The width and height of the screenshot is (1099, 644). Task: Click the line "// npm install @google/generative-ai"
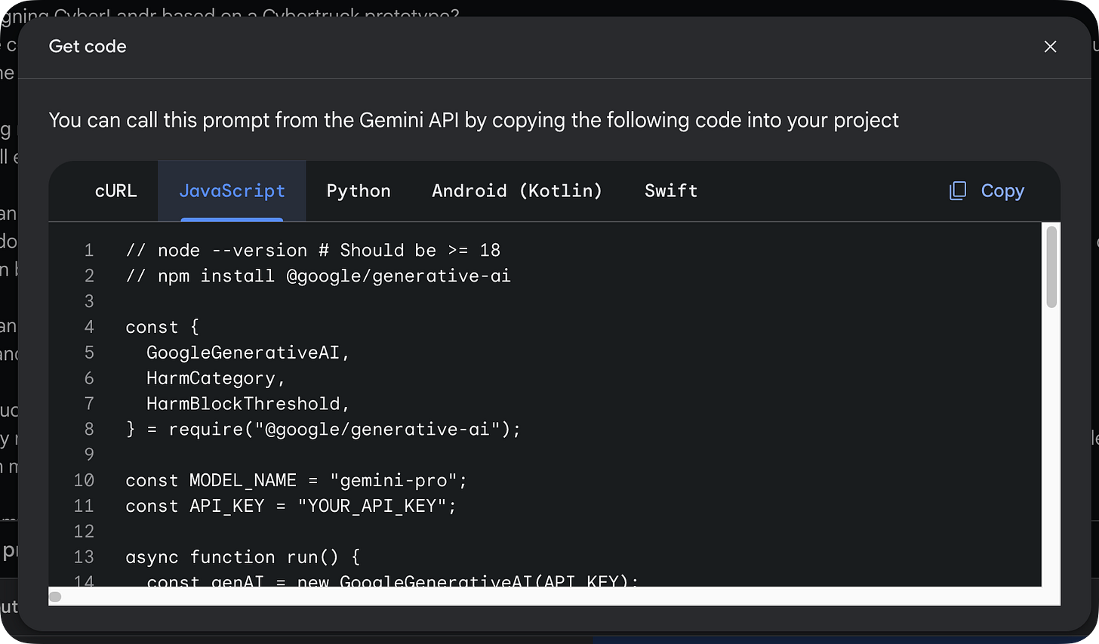coord(318,276)
